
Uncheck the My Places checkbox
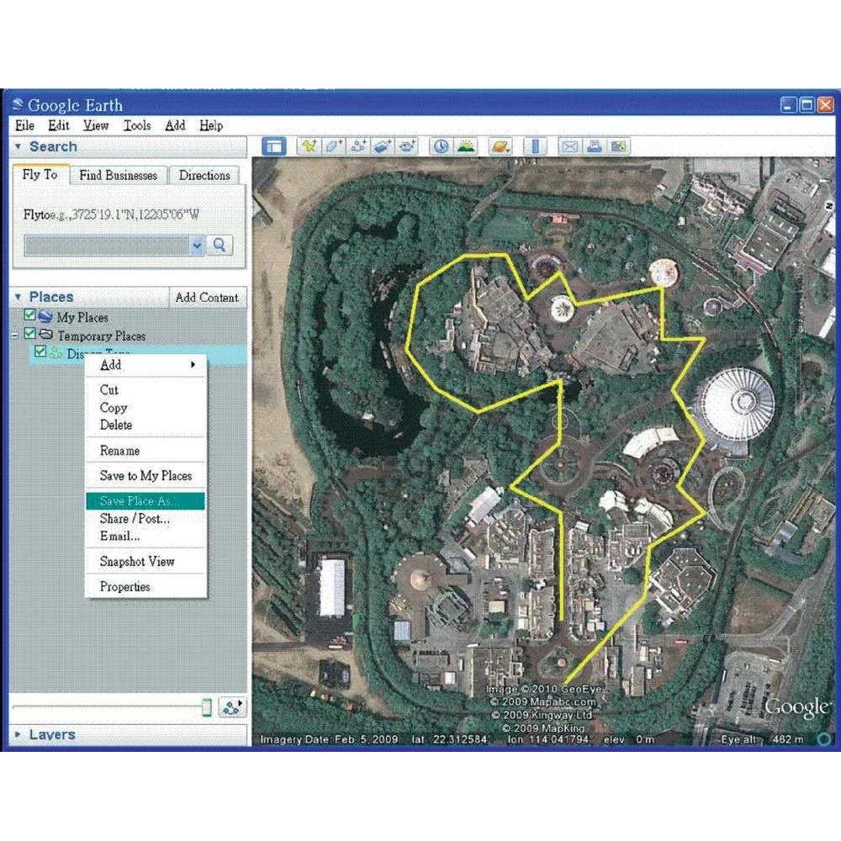tap(30, 316)
